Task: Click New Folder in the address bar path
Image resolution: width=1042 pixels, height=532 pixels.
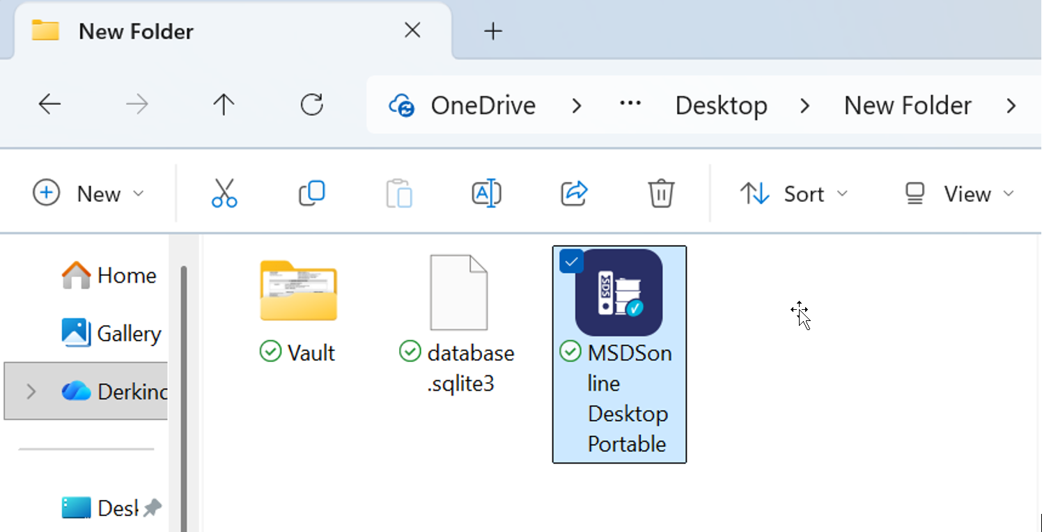Action: 908,106
